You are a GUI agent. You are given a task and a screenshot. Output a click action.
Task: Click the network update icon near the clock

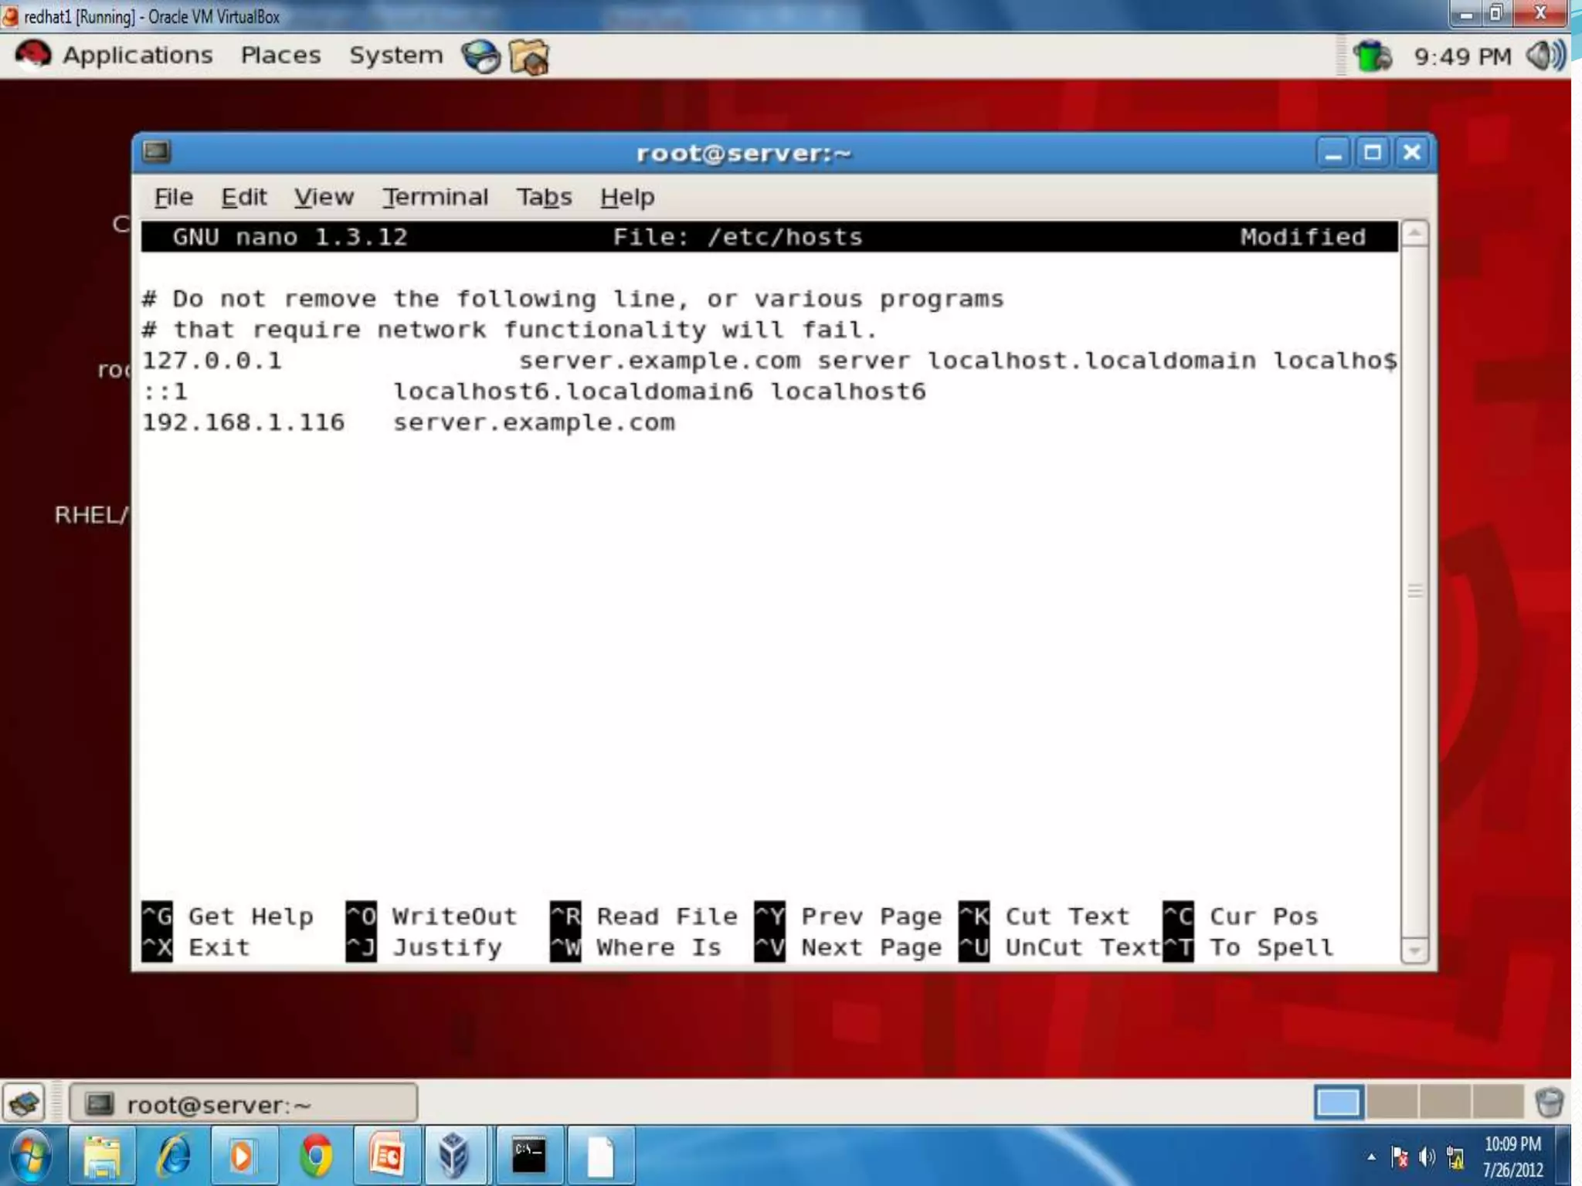1373,56
